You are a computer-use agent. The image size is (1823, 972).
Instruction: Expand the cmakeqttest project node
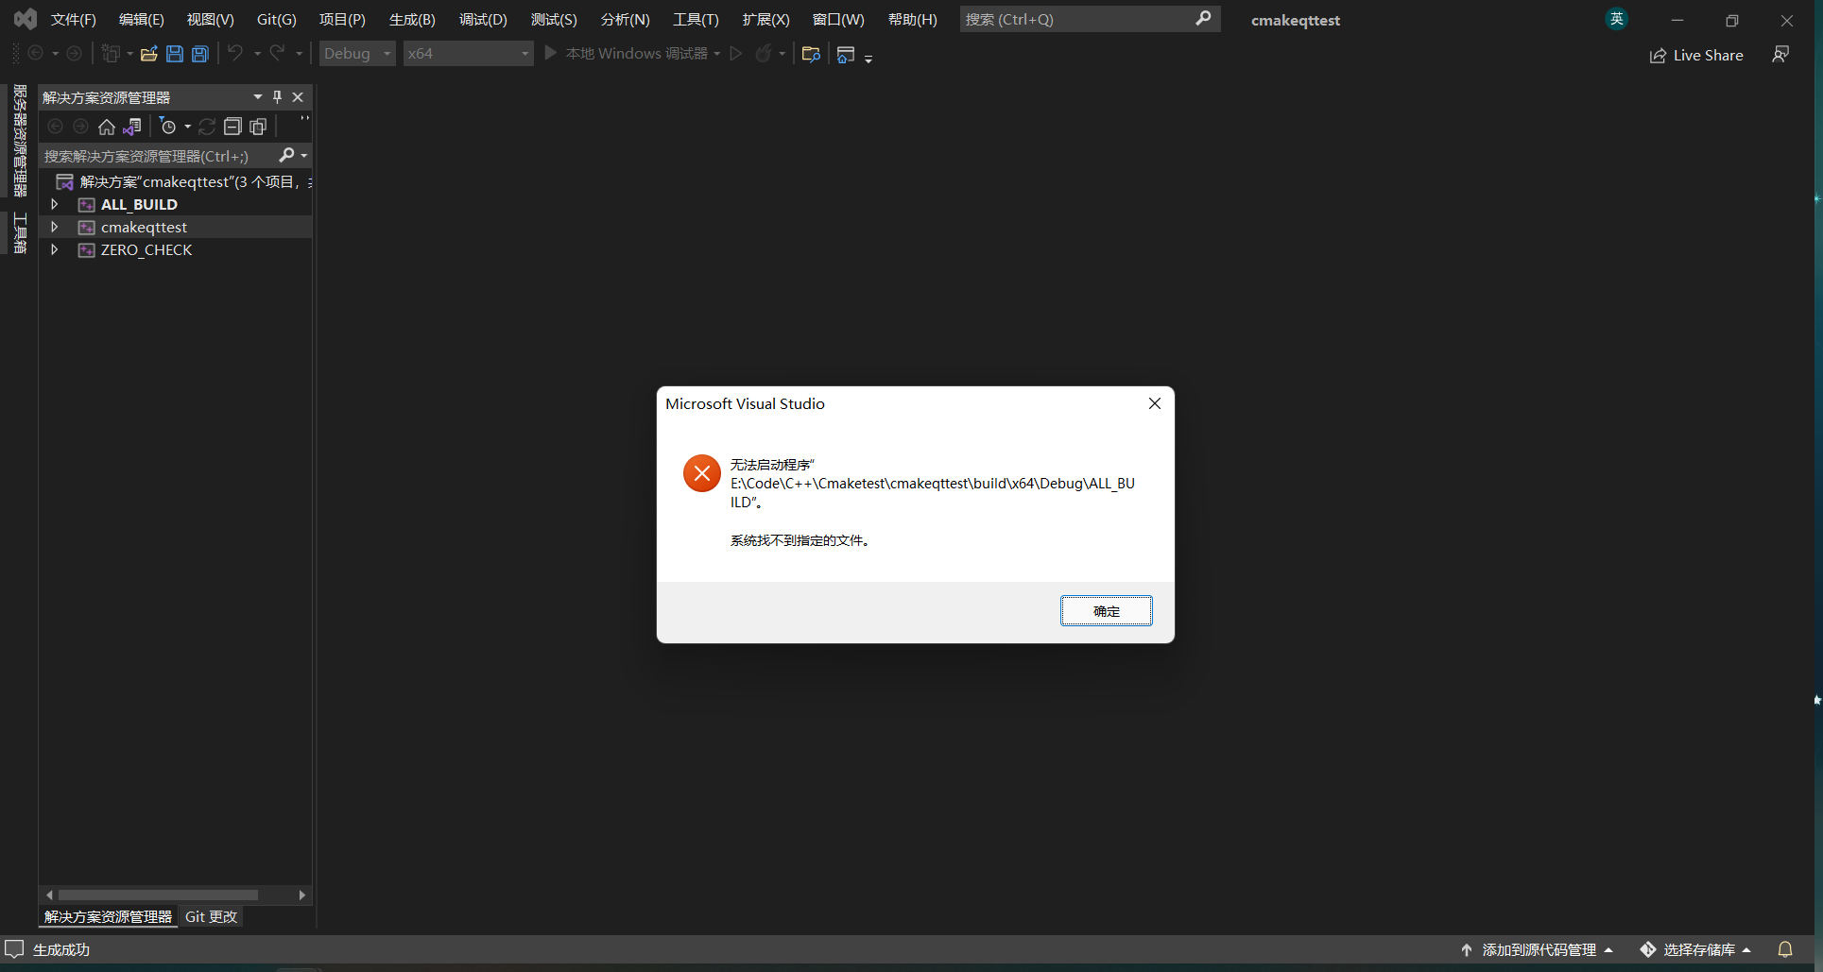click(55, 227)
